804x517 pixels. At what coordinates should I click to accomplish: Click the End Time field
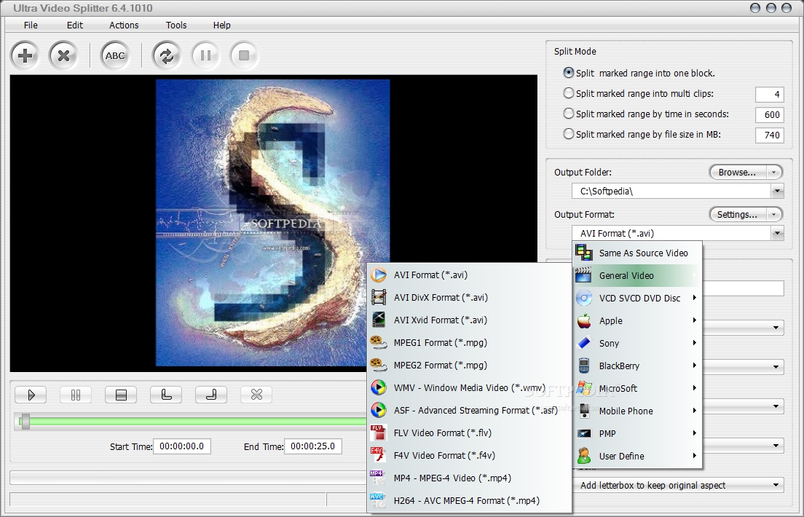click(x=312, y=446)
